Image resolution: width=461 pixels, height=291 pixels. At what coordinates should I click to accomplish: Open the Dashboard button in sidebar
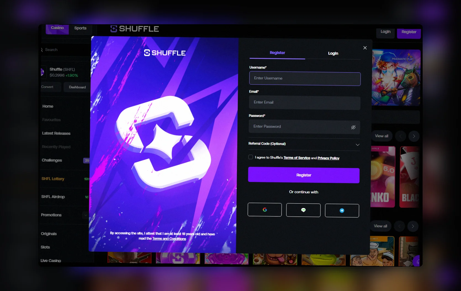point(77,87)
